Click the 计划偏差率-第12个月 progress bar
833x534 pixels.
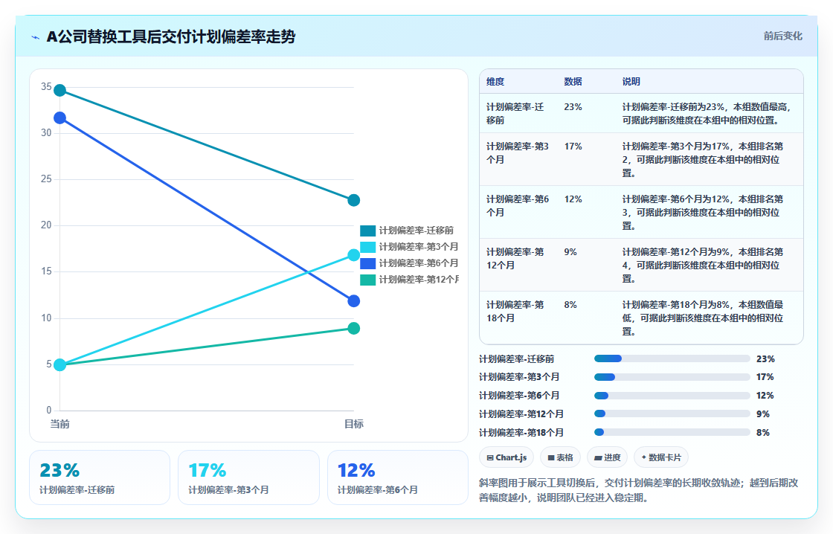point(672,414)
